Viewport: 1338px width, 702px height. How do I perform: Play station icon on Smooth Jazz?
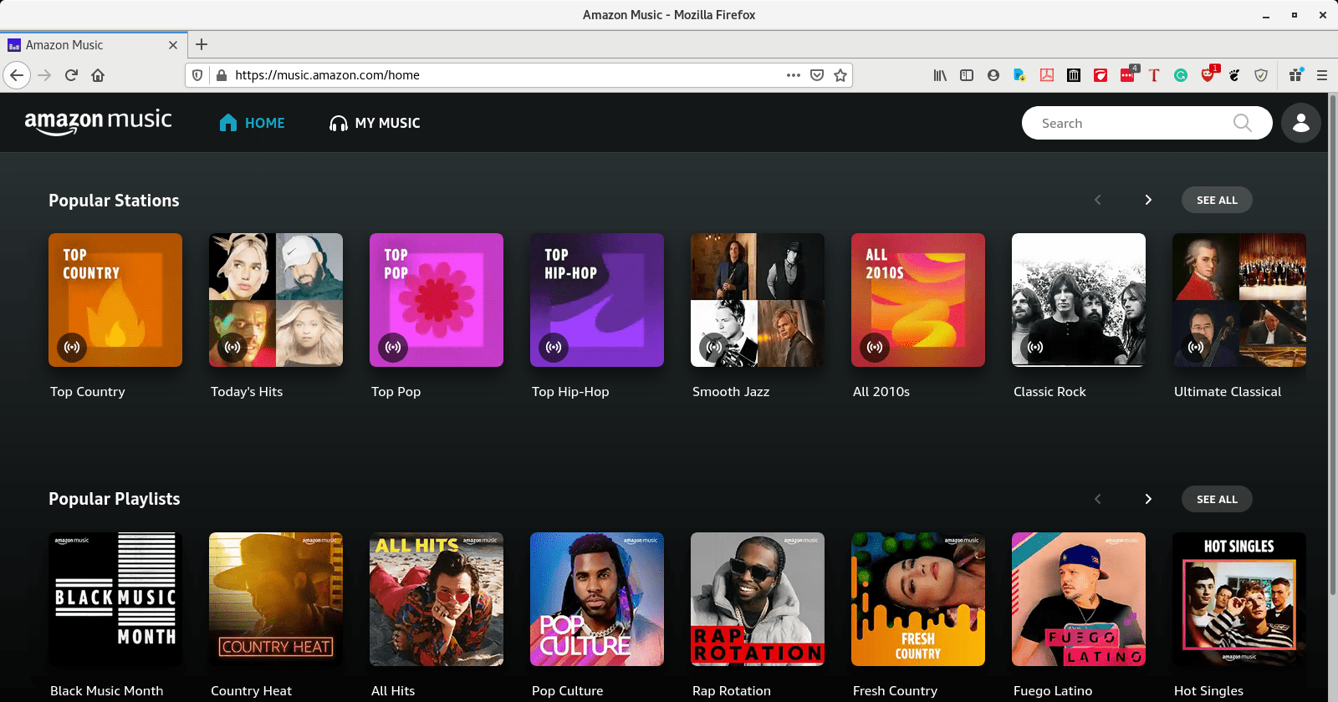click(715, 347)
